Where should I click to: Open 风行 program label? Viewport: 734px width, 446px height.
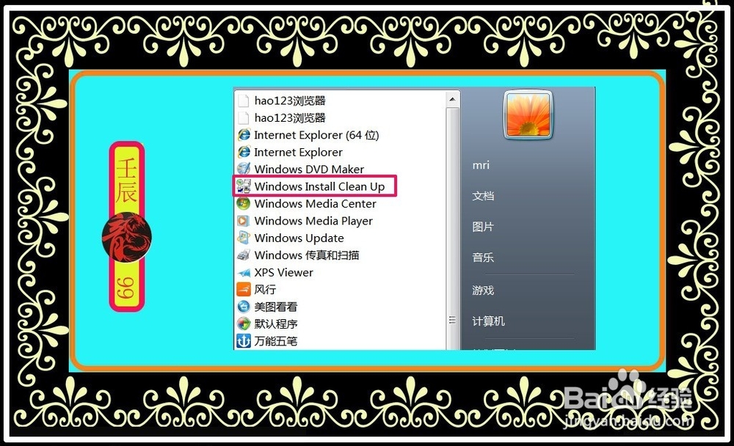tap(265, 290)
